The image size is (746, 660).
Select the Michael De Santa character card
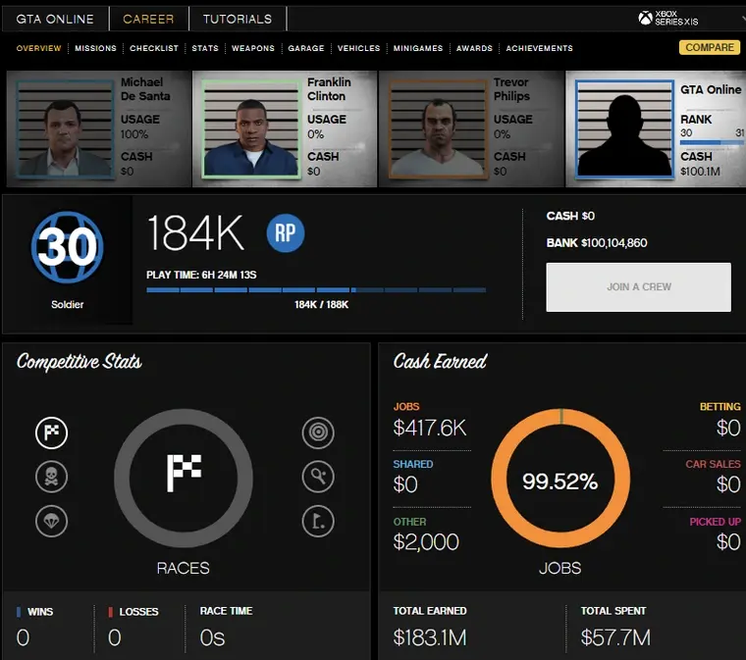[x=98, y=128]
